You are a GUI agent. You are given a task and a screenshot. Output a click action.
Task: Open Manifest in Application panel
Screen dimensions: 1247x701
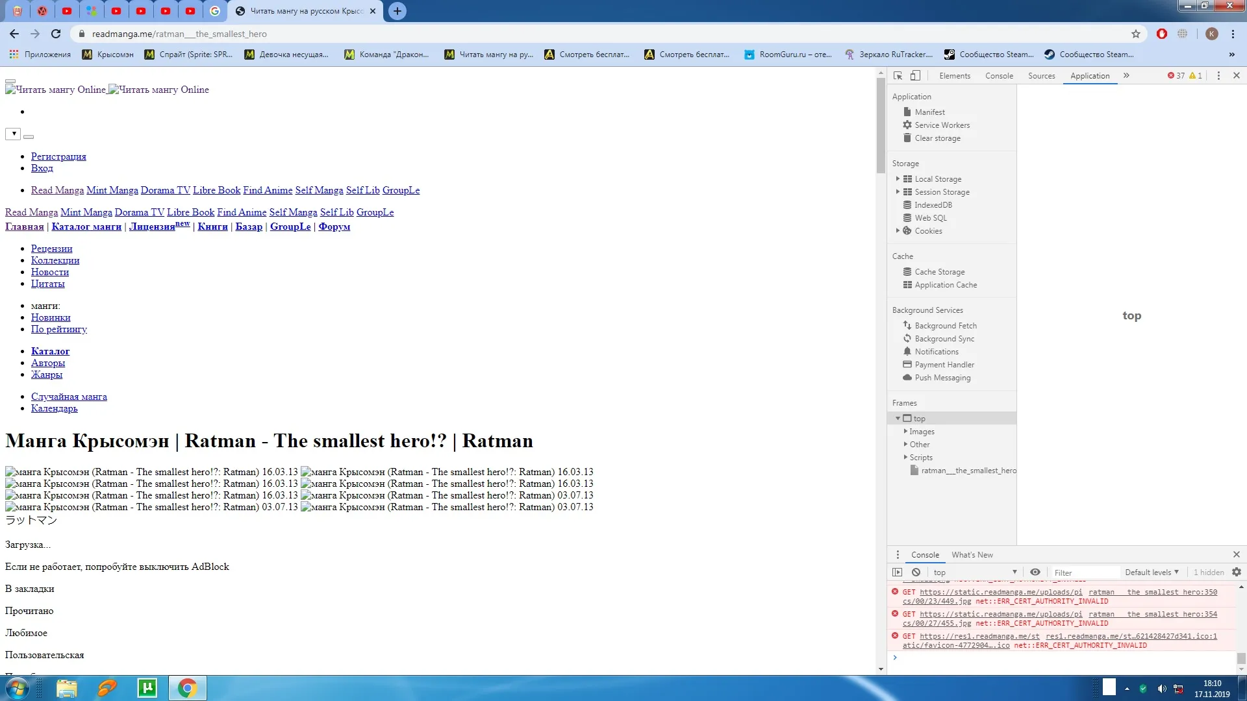[x=929, y=112]
